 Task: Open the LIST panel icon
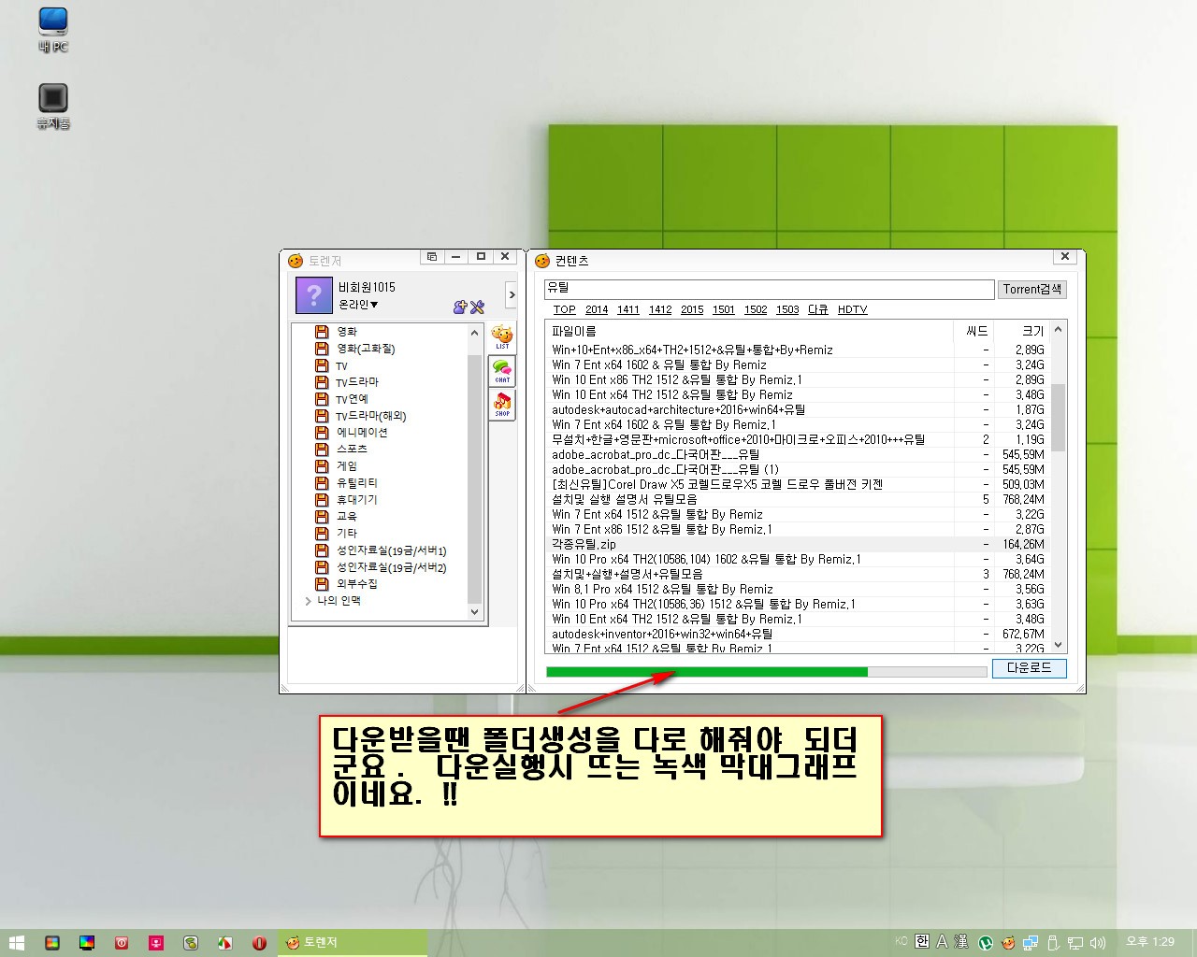pos(502,337)
